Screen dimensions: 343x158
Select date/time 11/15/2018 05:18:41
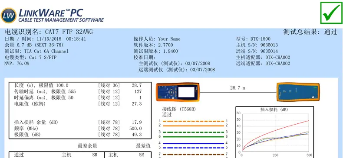point(61,39)
